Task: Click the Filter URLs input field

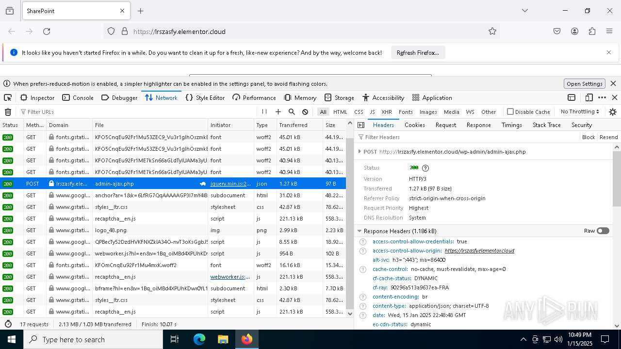Action: coord(138,112)
